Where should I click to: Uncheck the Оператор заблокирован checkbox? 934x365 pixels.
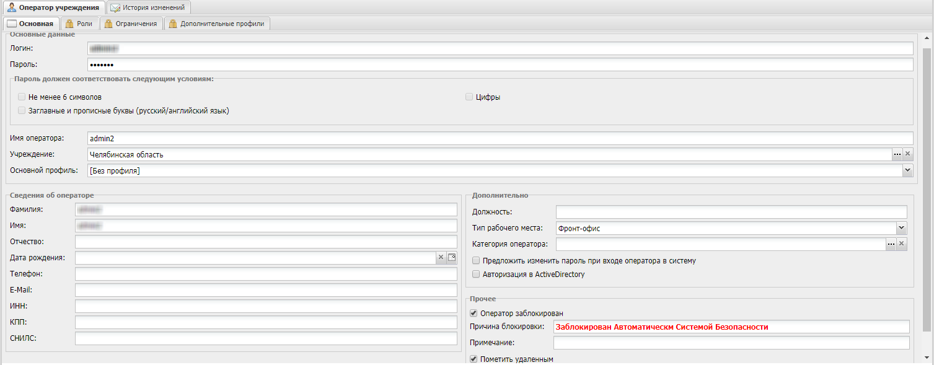tap(474, 314)
